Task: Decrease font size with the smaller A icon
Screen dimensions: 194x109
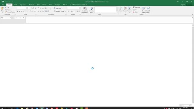Action: tap(35, 8)
